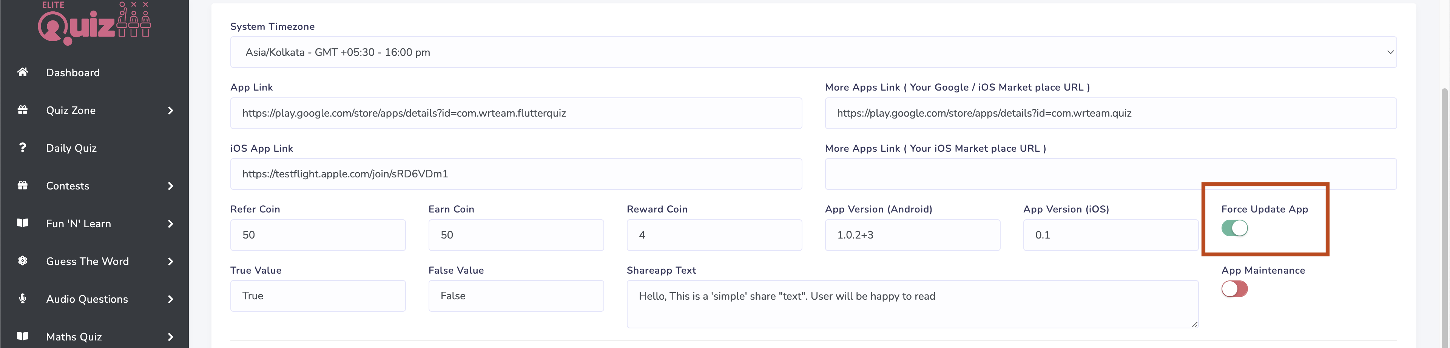
Task: Click the Dashboard home icon
Action: (x=23, y=72)
